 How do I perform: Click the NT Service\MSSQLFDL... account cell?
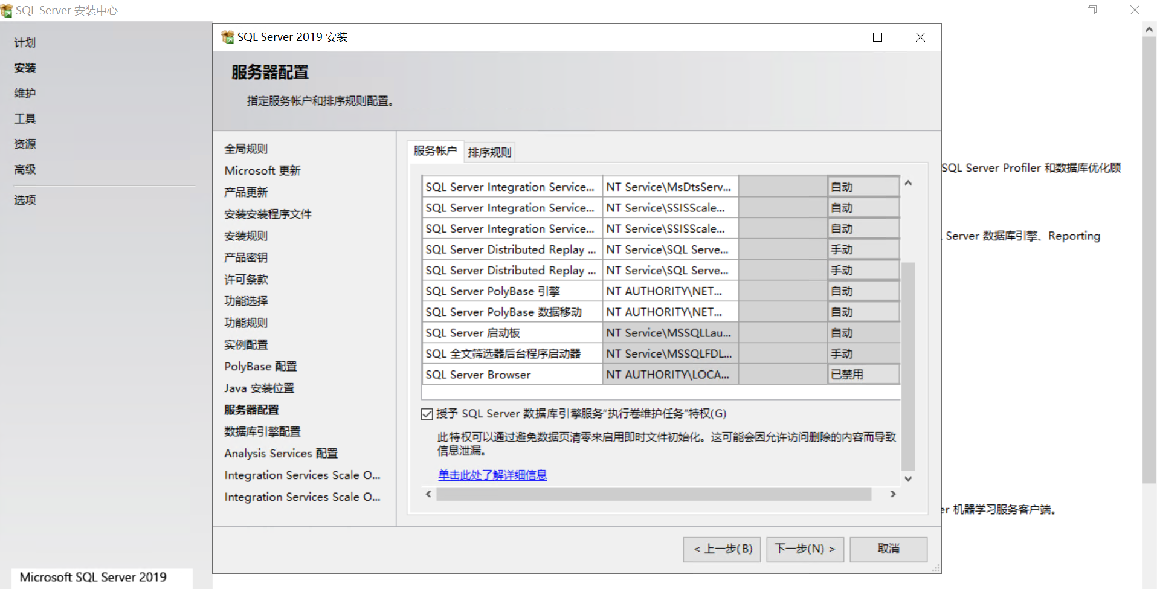(x=671, y=354)
